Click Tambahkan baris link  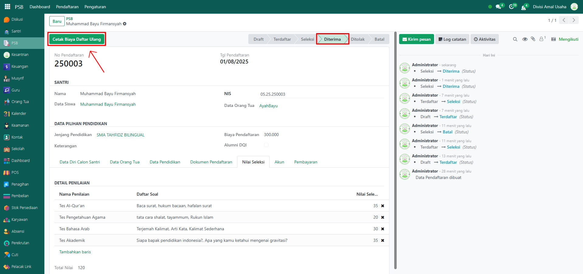point(75,252)
